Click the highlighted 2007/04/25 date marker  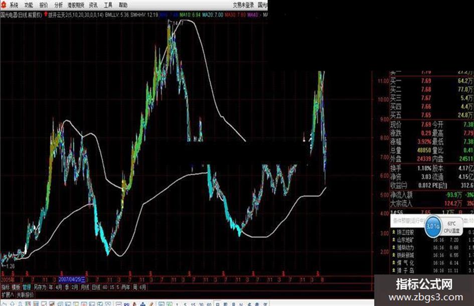(x=72, y=279)
